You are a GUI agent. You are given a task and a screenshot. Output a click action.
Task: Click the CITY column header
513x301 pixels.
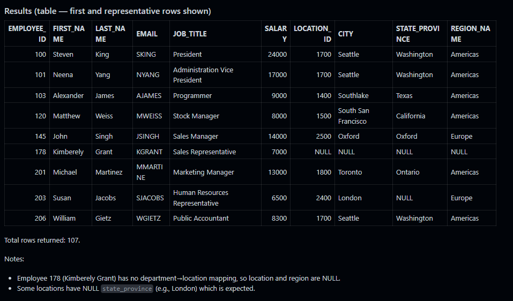tap(346, 34)
